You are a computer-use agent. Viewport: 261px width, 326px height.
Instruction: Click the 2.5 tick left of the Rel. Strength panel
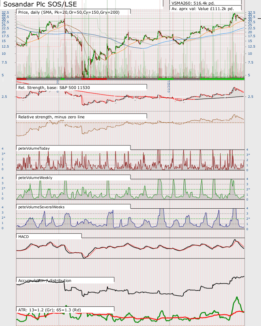4,97
